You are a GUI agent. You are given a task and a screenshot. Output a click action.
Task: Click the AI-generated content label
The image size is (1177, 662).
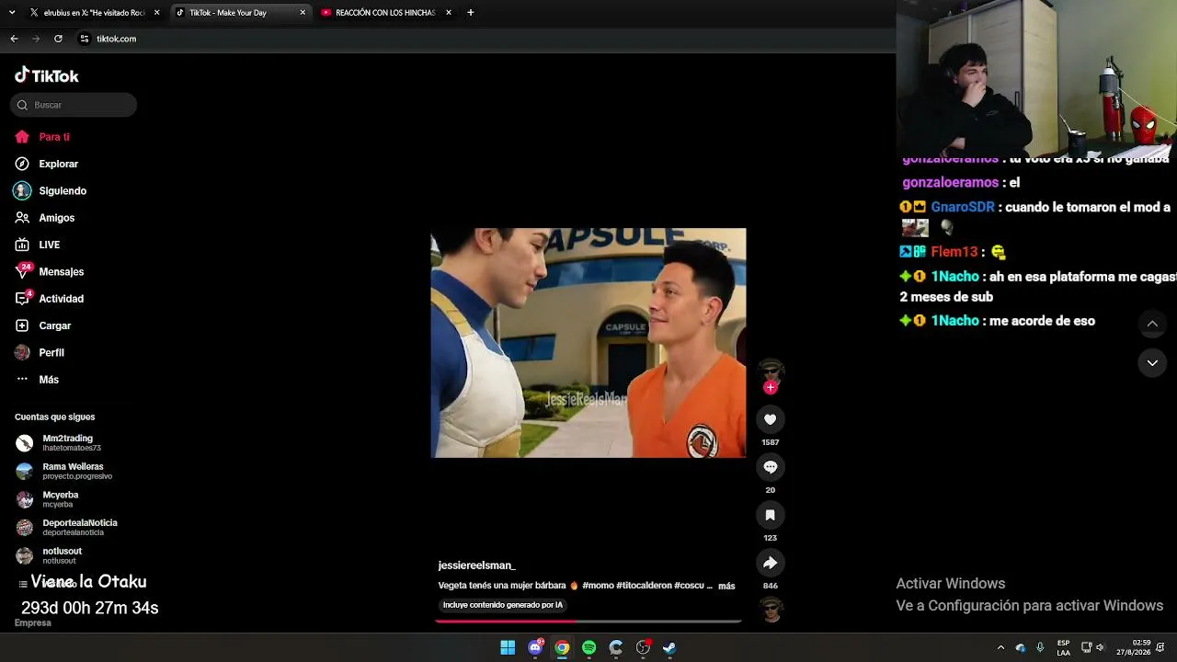tap(502, 605)
